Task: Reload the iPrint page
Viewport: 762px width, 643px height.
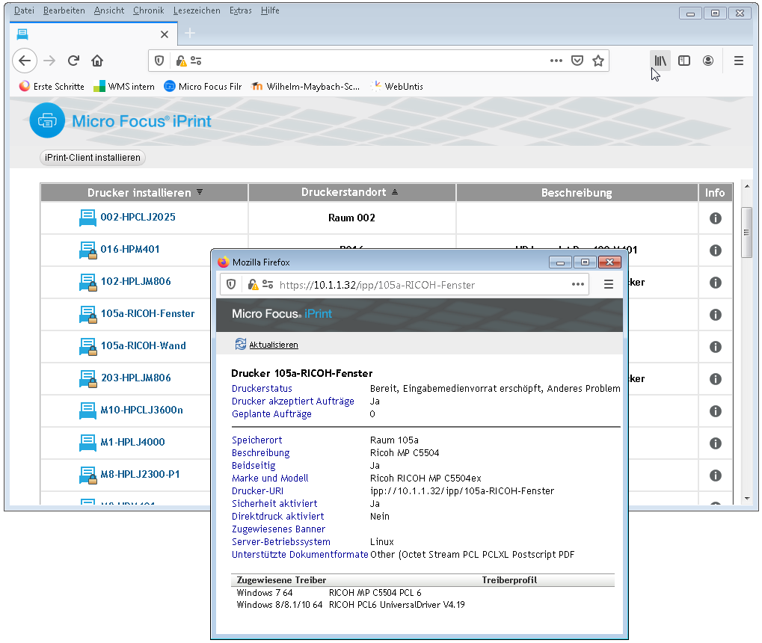Action: pos(73,61)
